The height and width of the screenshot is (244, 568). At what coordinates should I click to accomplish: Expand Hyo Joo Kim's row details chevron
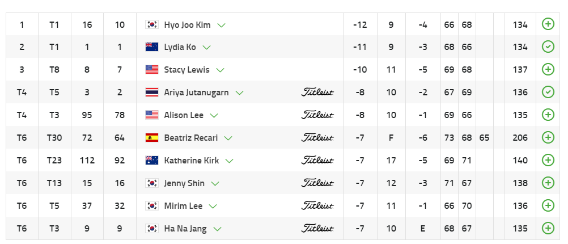point(222,25)
